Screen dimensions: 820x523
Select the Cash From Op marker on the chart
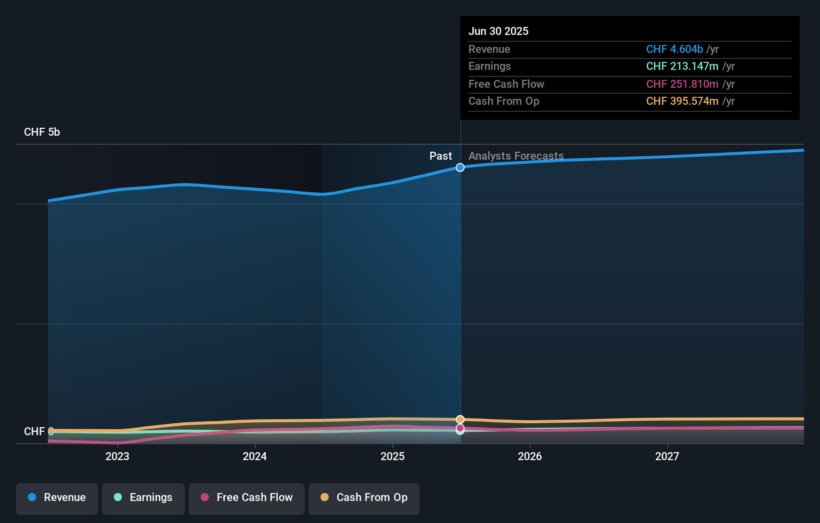(x=460, y=419)
